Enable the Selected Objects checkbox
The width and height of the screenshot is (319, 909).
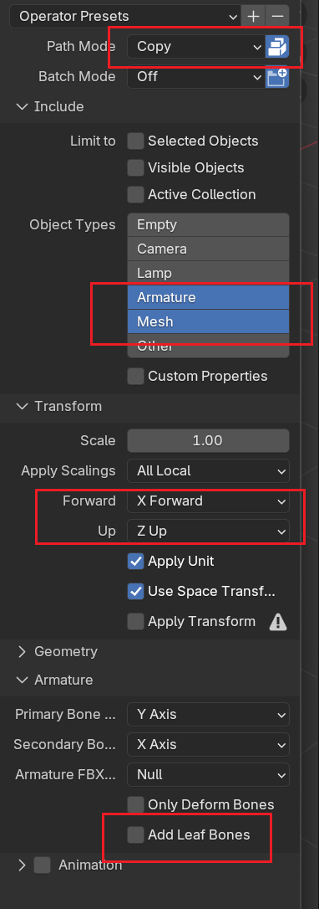pyautogui.click(x=136, y=141)
